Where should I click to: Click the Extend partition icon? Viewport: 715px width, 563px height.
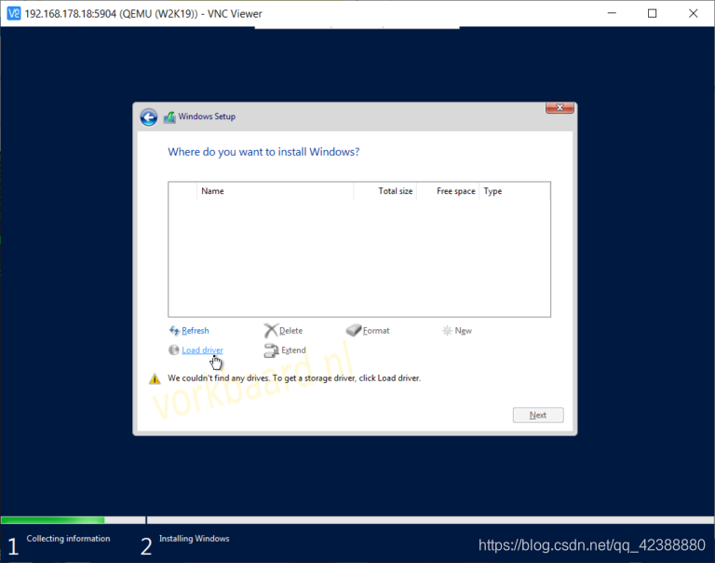pyautogui.click(x=271, y=350)
